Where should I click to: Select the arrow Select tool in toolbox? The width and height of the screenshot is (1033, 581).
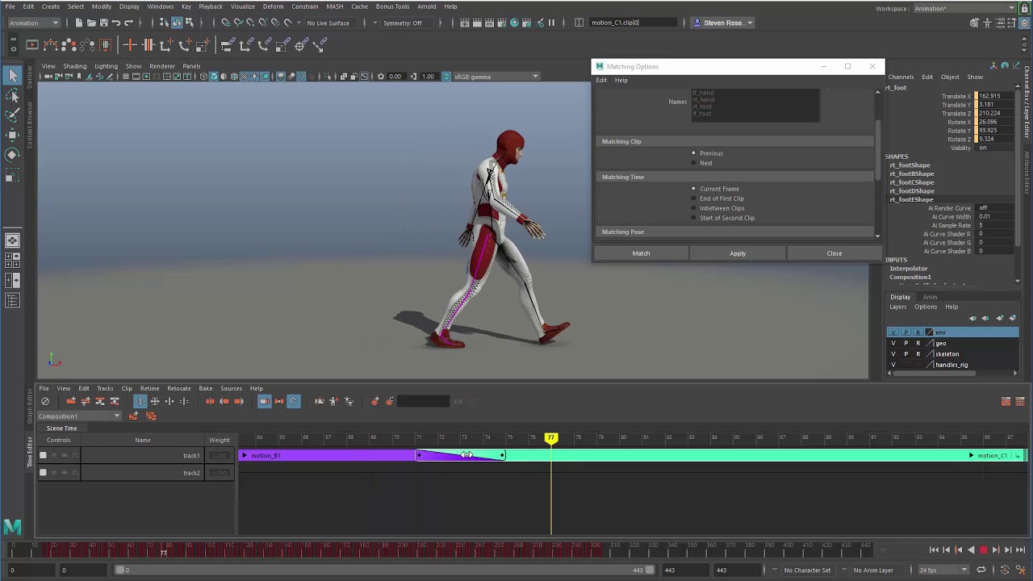(12, 76)
